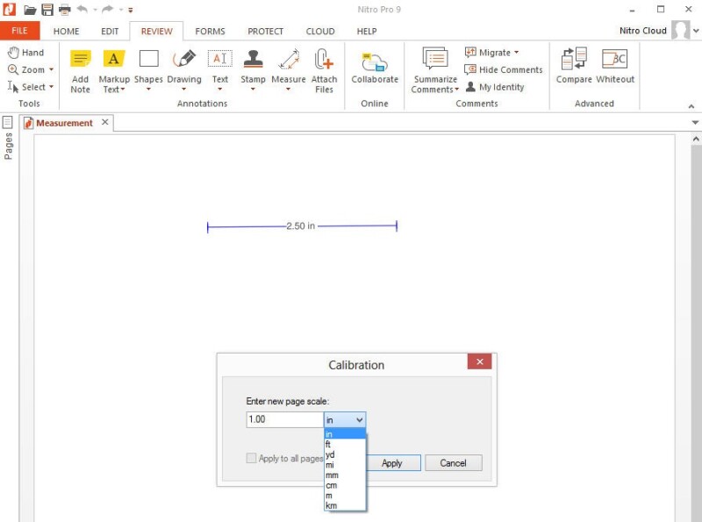
Task: Select the Whiteout tool
Action: (614, 60)
